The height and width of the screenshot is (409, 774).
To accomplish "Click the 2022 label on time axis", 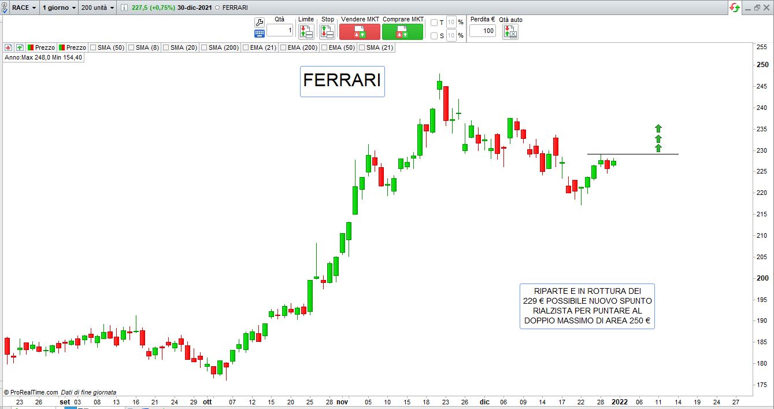I will point(620,402).
